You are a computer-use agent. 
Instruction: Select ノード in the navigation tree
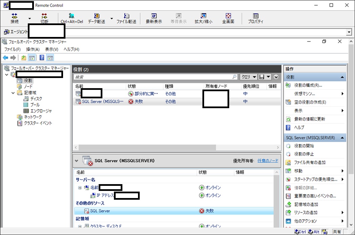coord(28,87)
